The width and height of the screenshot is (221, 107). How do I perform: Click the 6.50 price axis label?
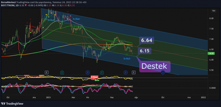point(211,49)
